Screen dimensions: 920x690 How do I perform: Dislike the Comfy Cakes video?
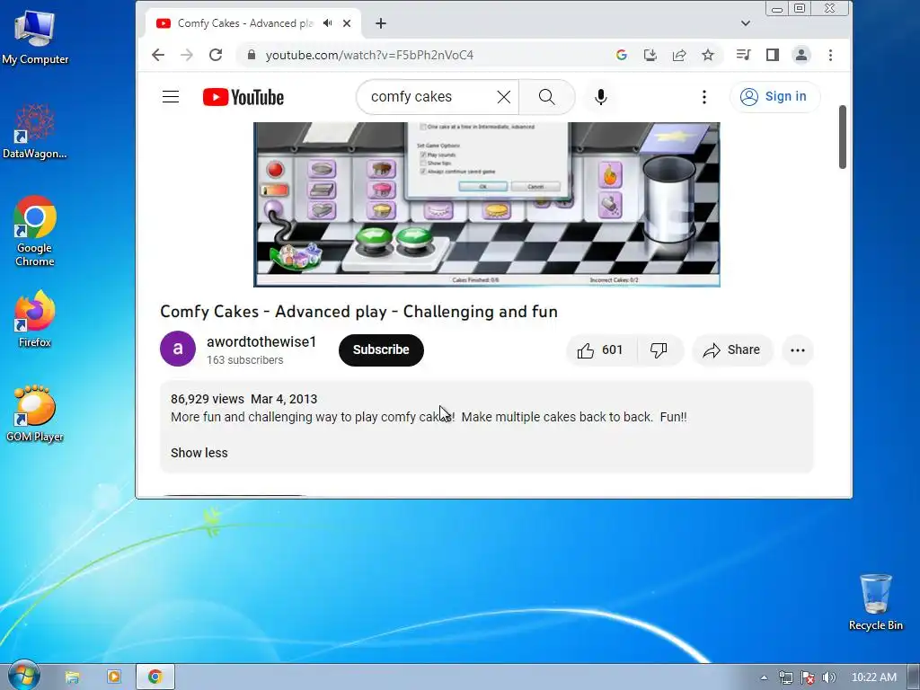coord(659,350)
